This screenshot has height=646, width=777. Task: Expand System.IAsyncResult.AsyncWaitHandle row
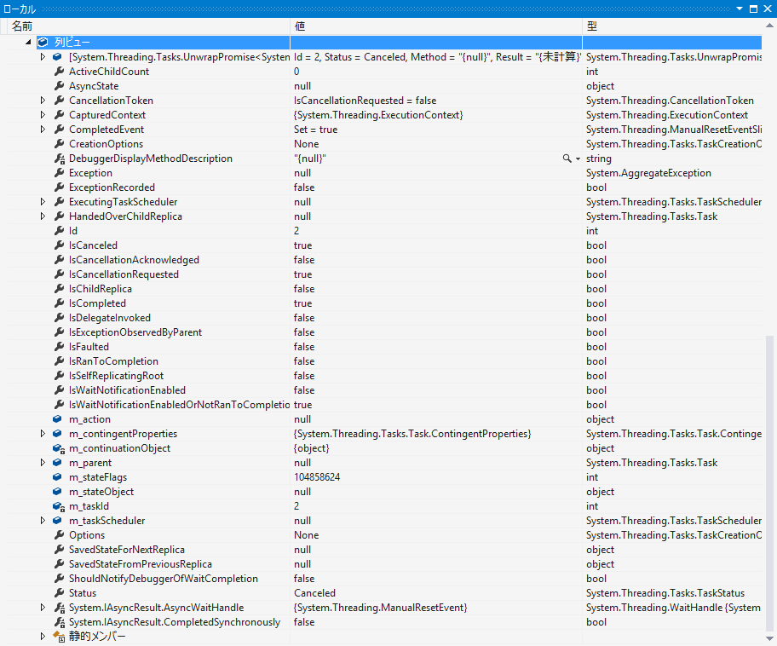[43, 608]
